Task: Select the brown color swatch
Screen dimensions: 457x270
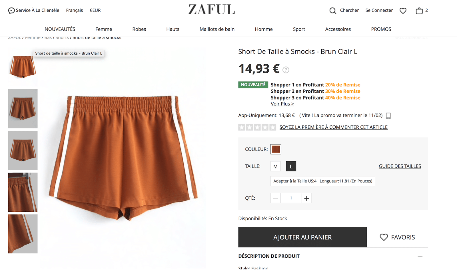Action: (276, 149)
